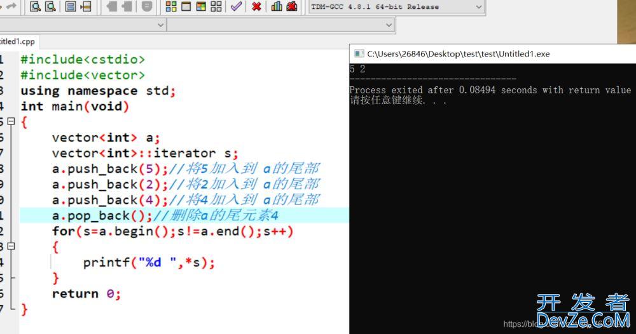Click 'a.push_back(2);' in the code
The height and width of the screenshot is (334, 636).
pos(110,185)
